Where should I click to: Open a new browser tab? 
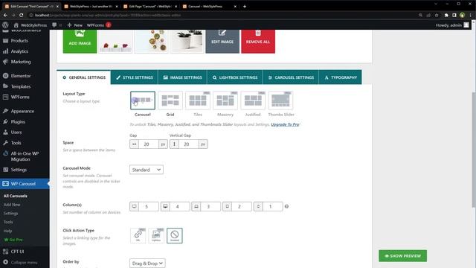point(245,6)
